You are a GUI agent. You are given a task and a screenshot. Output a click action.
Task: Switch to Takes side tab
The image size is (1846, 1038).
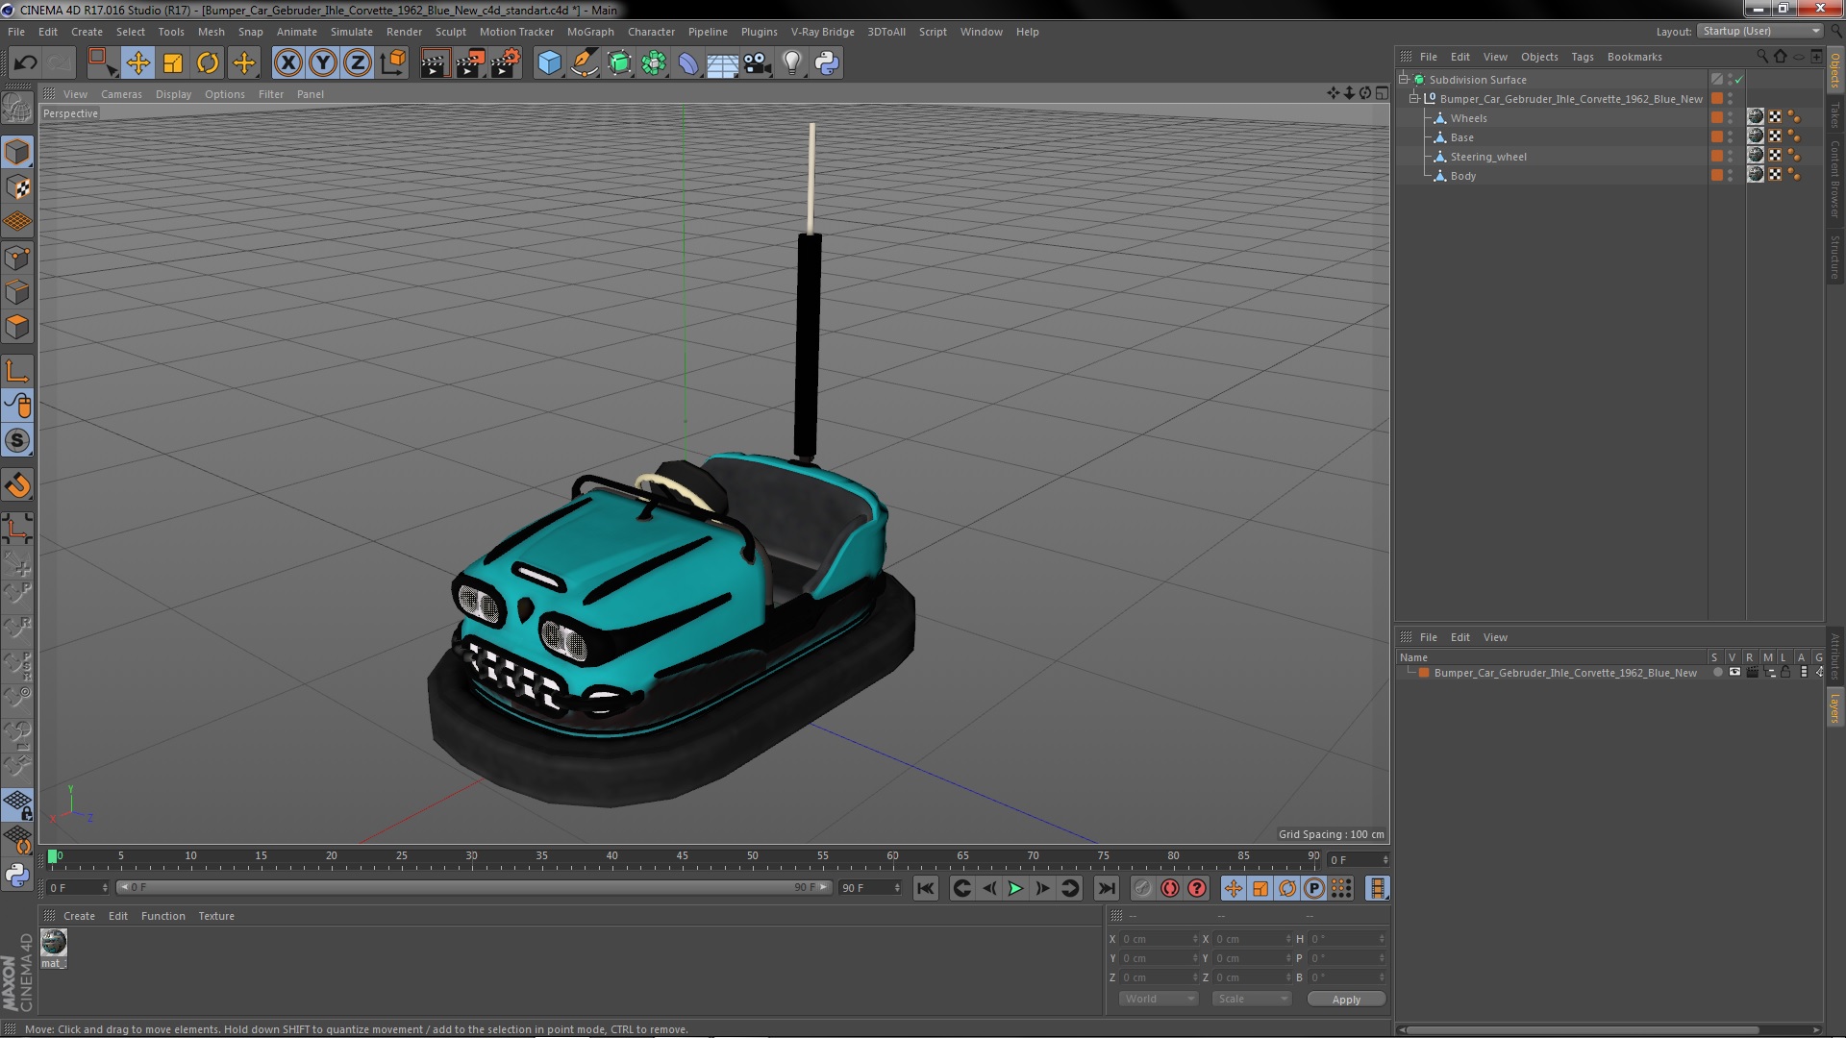[1834, 114]
